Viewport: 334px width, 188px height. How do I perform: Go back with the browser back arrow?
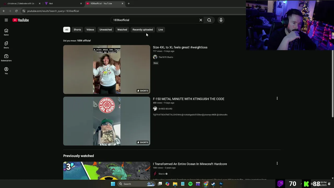(x=4, y=11)
